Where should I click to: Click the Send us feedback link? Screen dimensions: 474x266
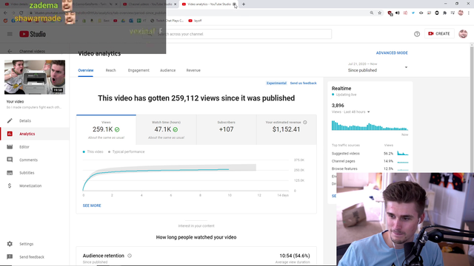303,83
